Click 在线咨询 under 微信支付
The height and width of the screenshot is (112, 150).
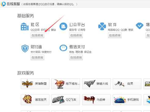[x=76, y=58]
